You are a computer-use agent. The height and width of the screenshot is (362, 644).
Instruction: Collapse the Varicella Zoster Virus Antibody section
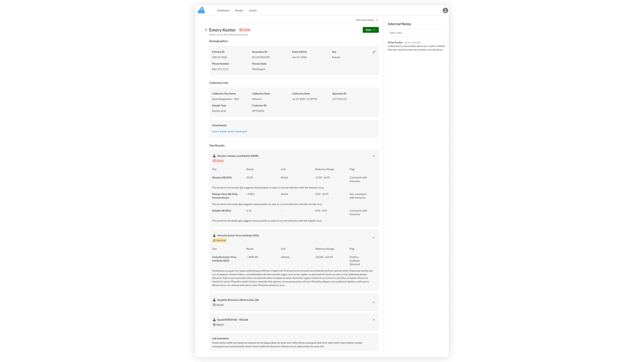coord(374,238)
